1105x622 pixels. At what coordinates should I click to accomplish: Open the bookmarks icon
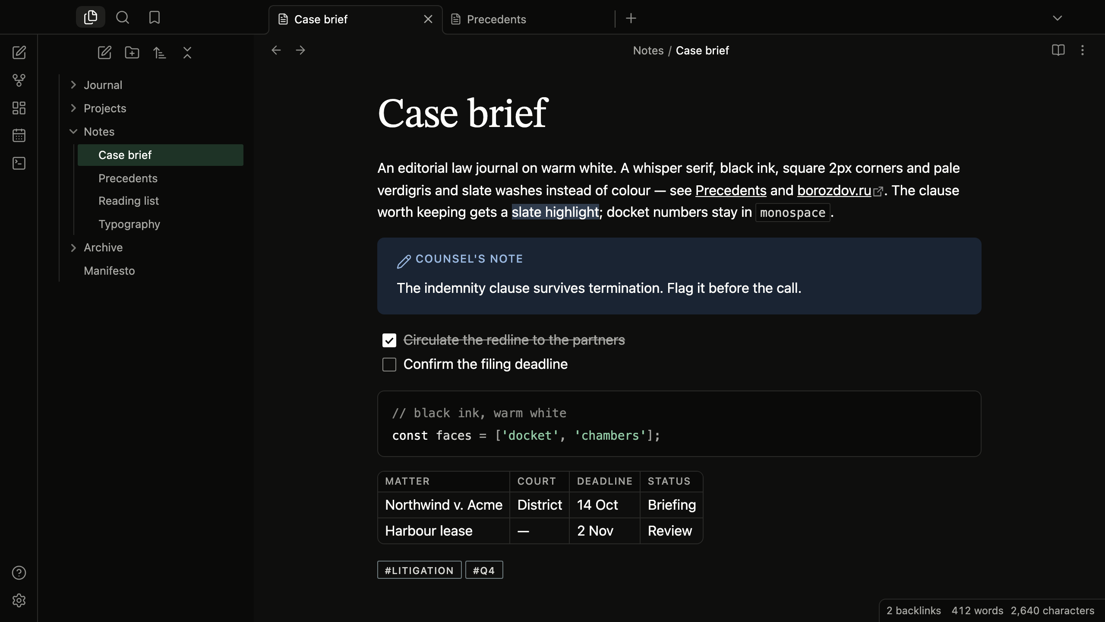pyautogui.click(x=155, y=17)
